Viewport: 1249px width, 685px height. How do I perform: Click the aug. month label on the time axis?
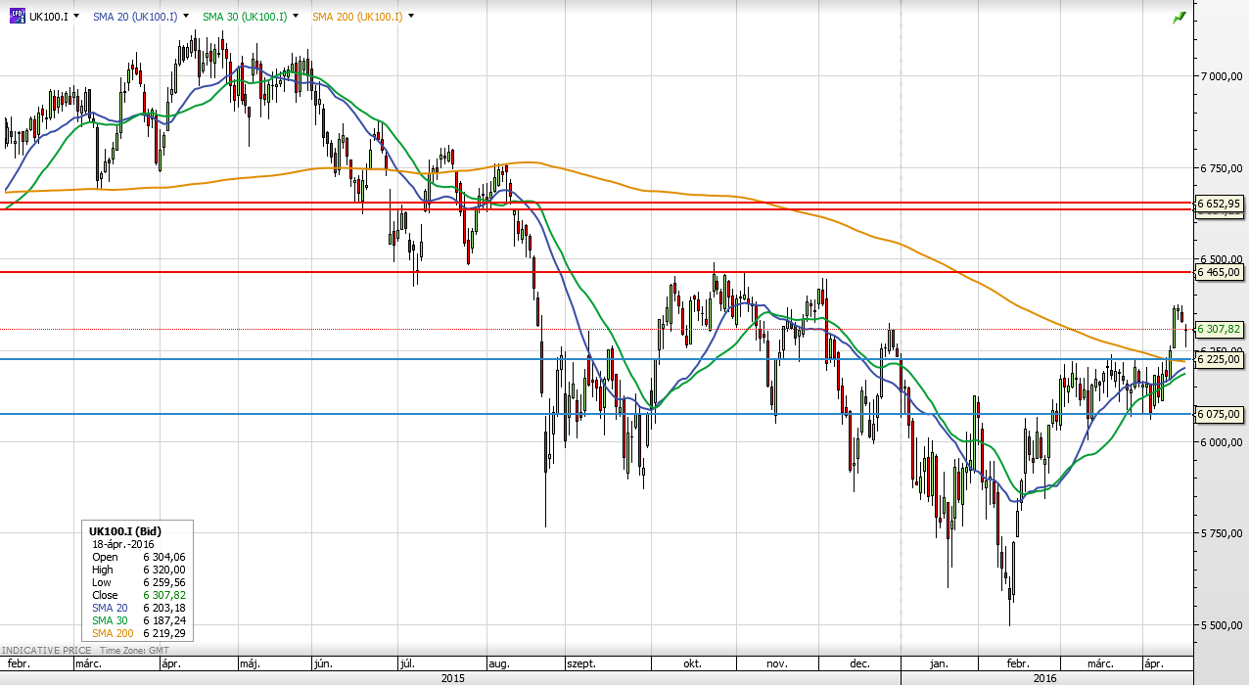click(498, 663)
